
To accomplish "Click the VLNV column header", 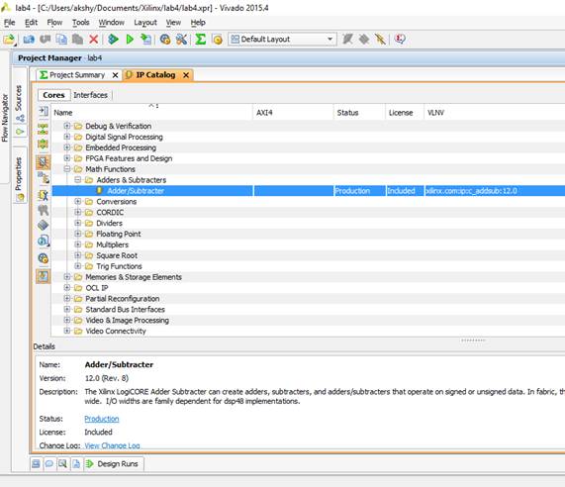I will [495, 113].
